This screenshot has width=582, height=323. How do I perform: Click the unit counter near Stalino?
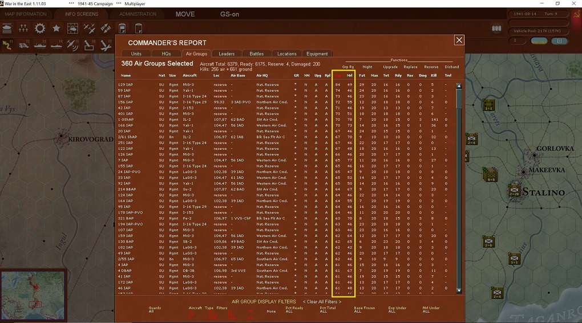click(514, 191)
